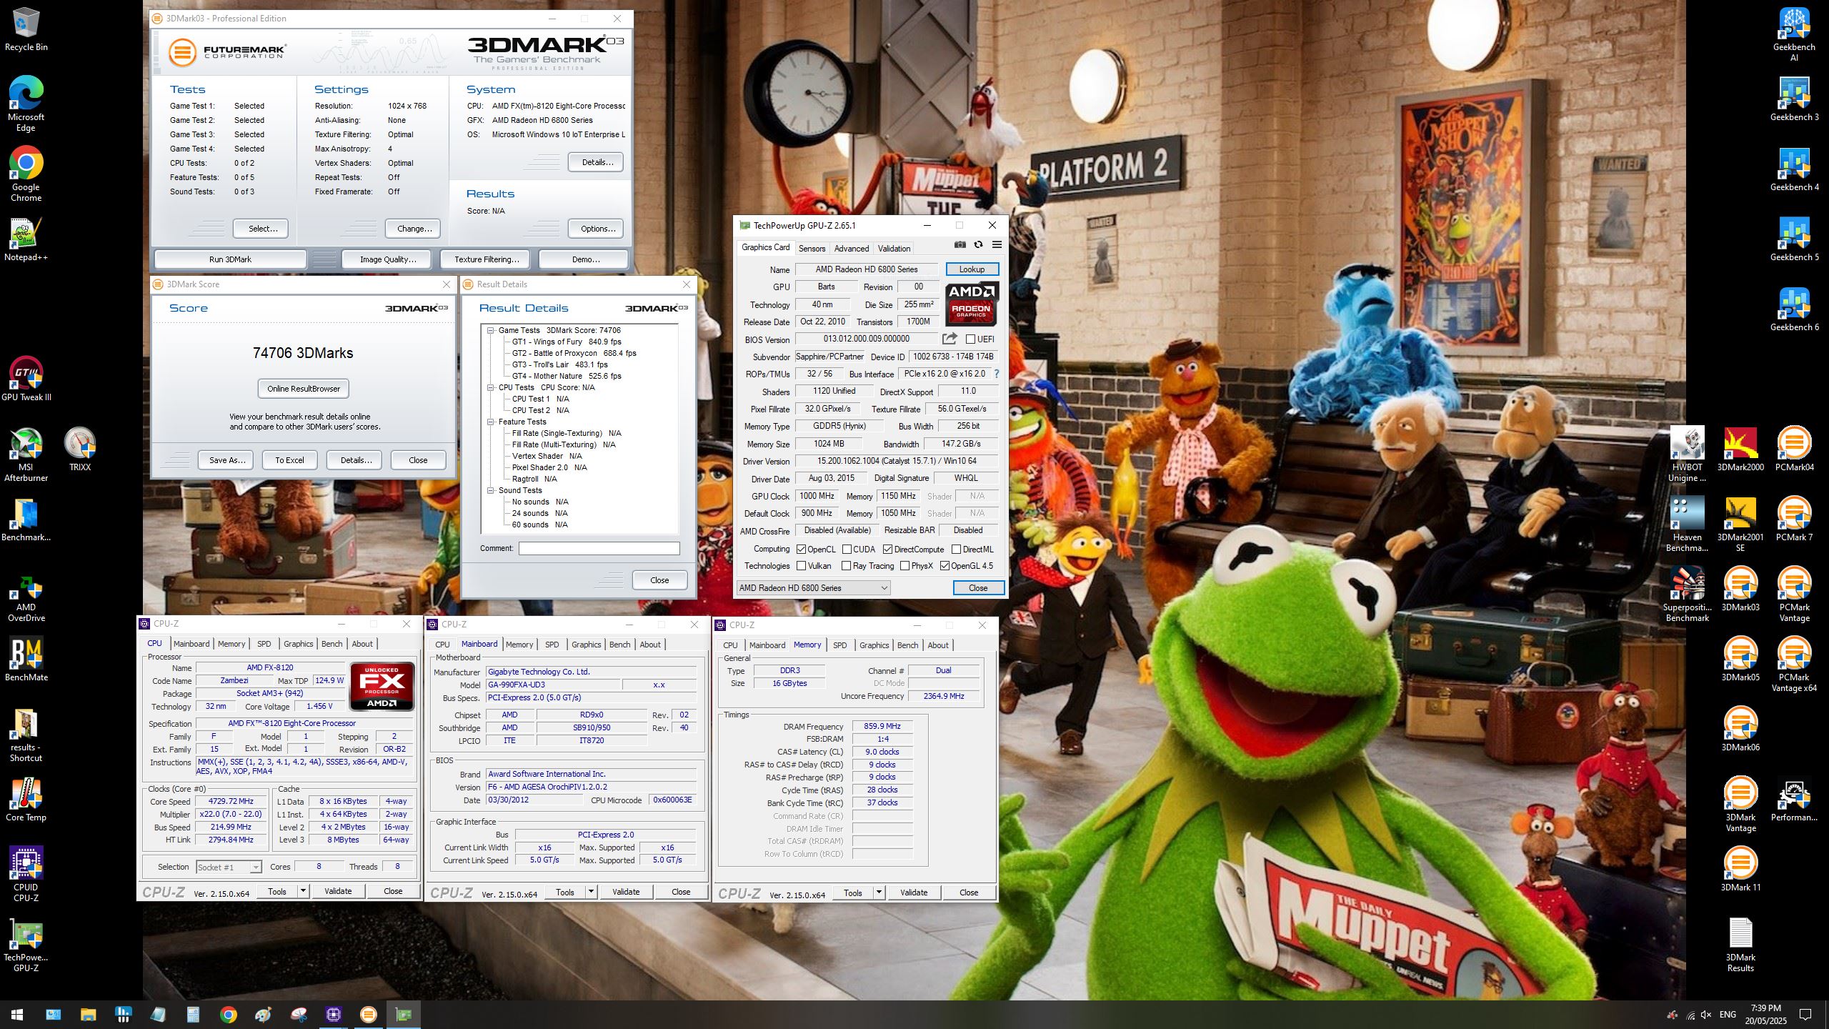Collapse Feature Tests tree node
The width and height of the screenshot is (1829, 1029).
tap(491, 422)
